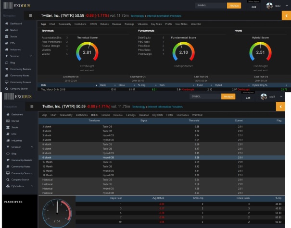The image size is (291, 228).
Task: Click Screener funnel icon in upper window
Action: tap(7, 56)
